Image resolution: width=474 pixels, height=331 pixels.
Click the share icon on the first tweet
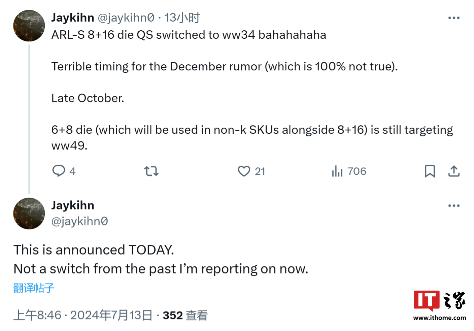(454, 171)
